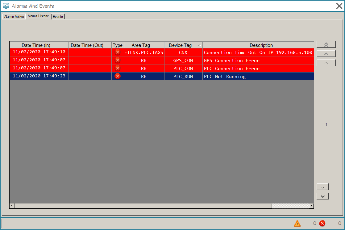The image size is (345, 230).
Task: Sort by Date Time (In) column header
Action: 39,45
